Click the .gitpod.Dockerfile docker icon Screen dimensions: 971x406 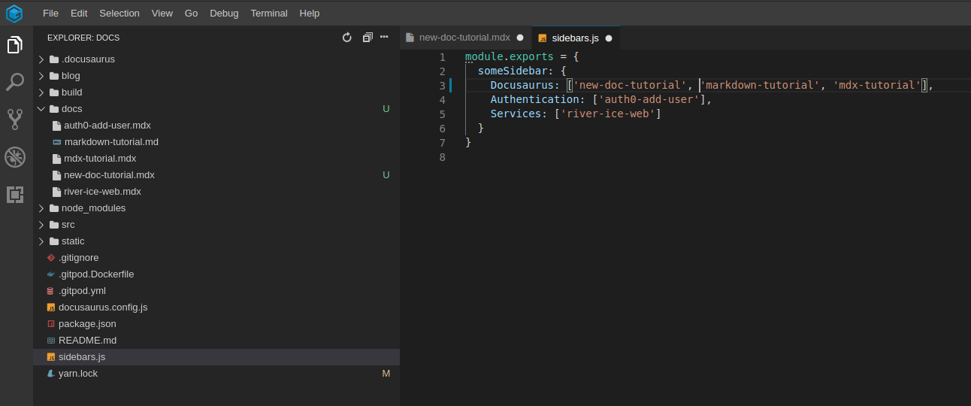[50, 274]
